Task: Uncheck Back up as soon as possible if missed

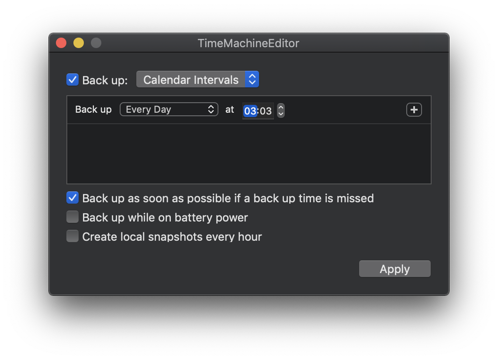Action: [72, 197]
